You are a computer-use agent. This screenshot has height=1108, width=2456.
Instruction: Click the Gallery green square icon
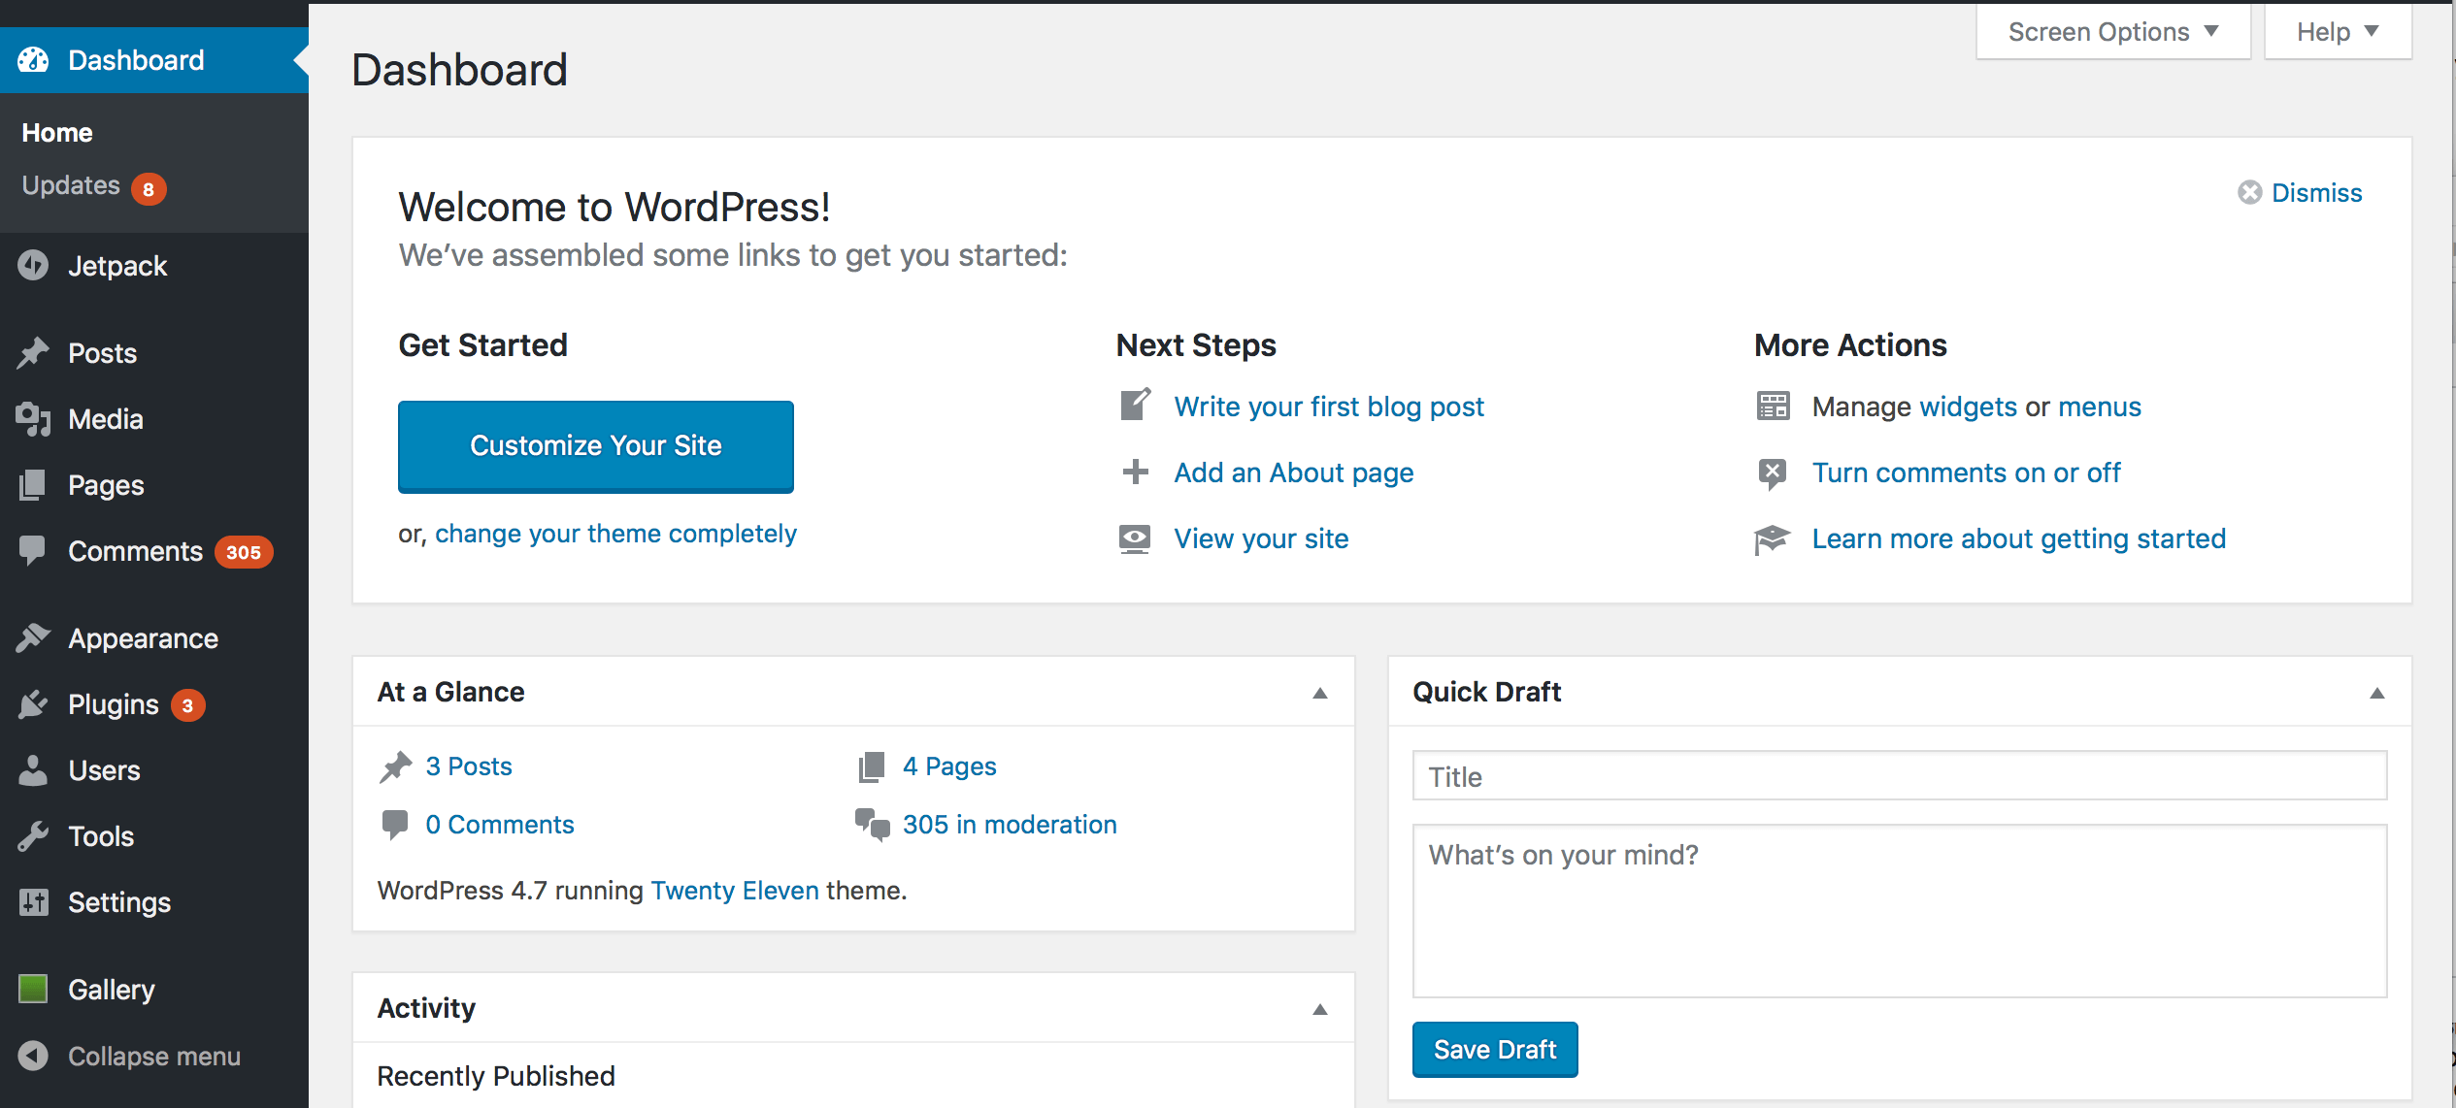point(33,989)
